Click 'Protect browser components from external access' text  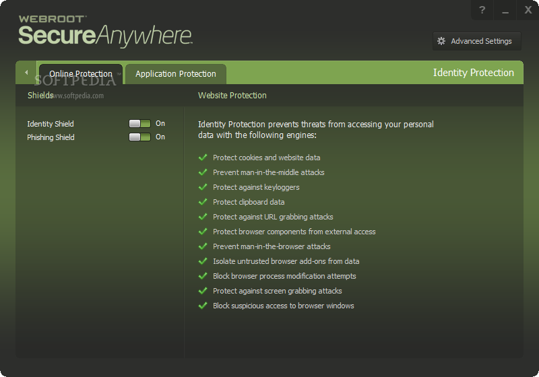[x=294, y=232]
